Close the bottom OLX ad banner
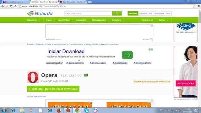Image resolution: width=201 pixels, height=113 pixels. [x=152, y=101]
